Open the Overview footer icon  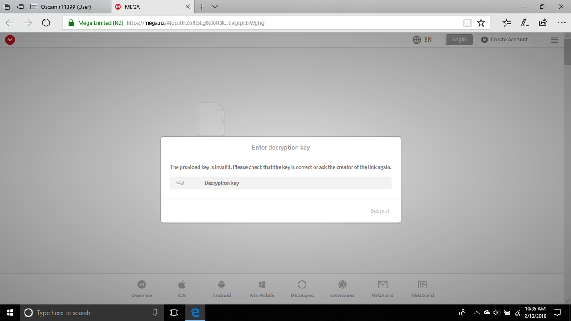pos(141,289)
